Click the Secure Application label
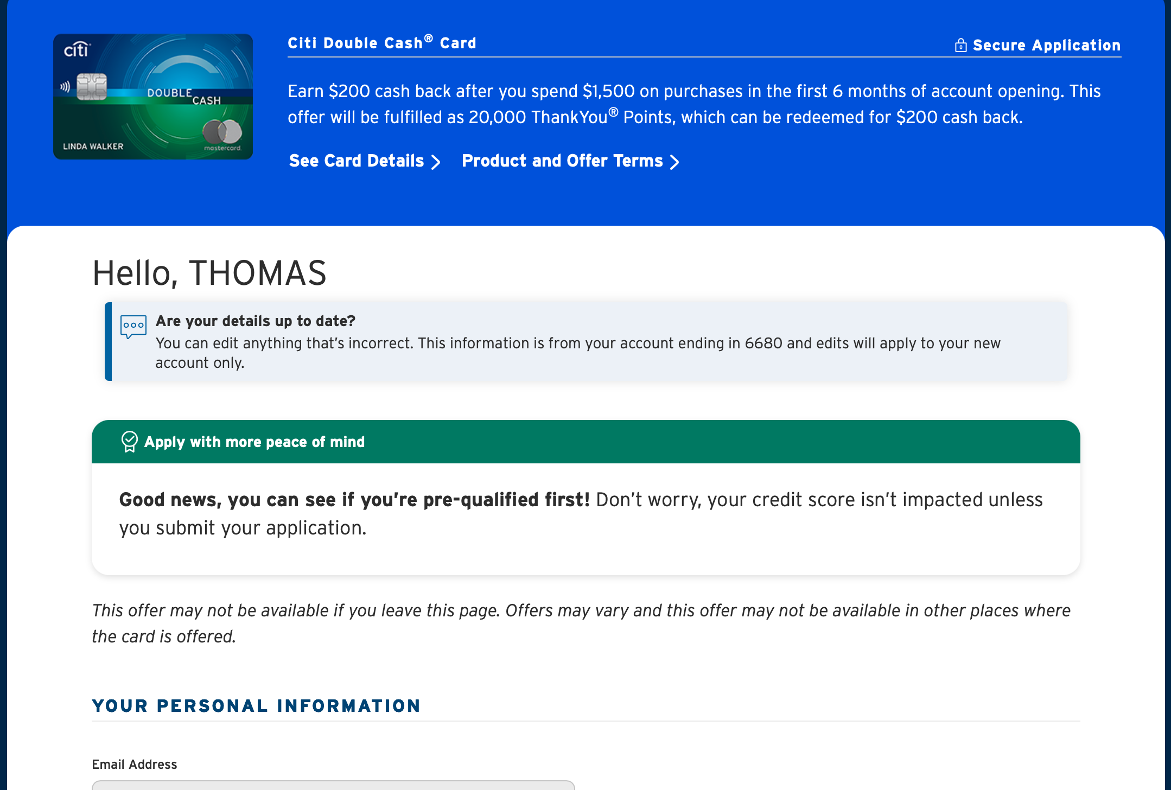Screen dimensions: 1171x790 pyautogui.click(x=1046, y=45)
